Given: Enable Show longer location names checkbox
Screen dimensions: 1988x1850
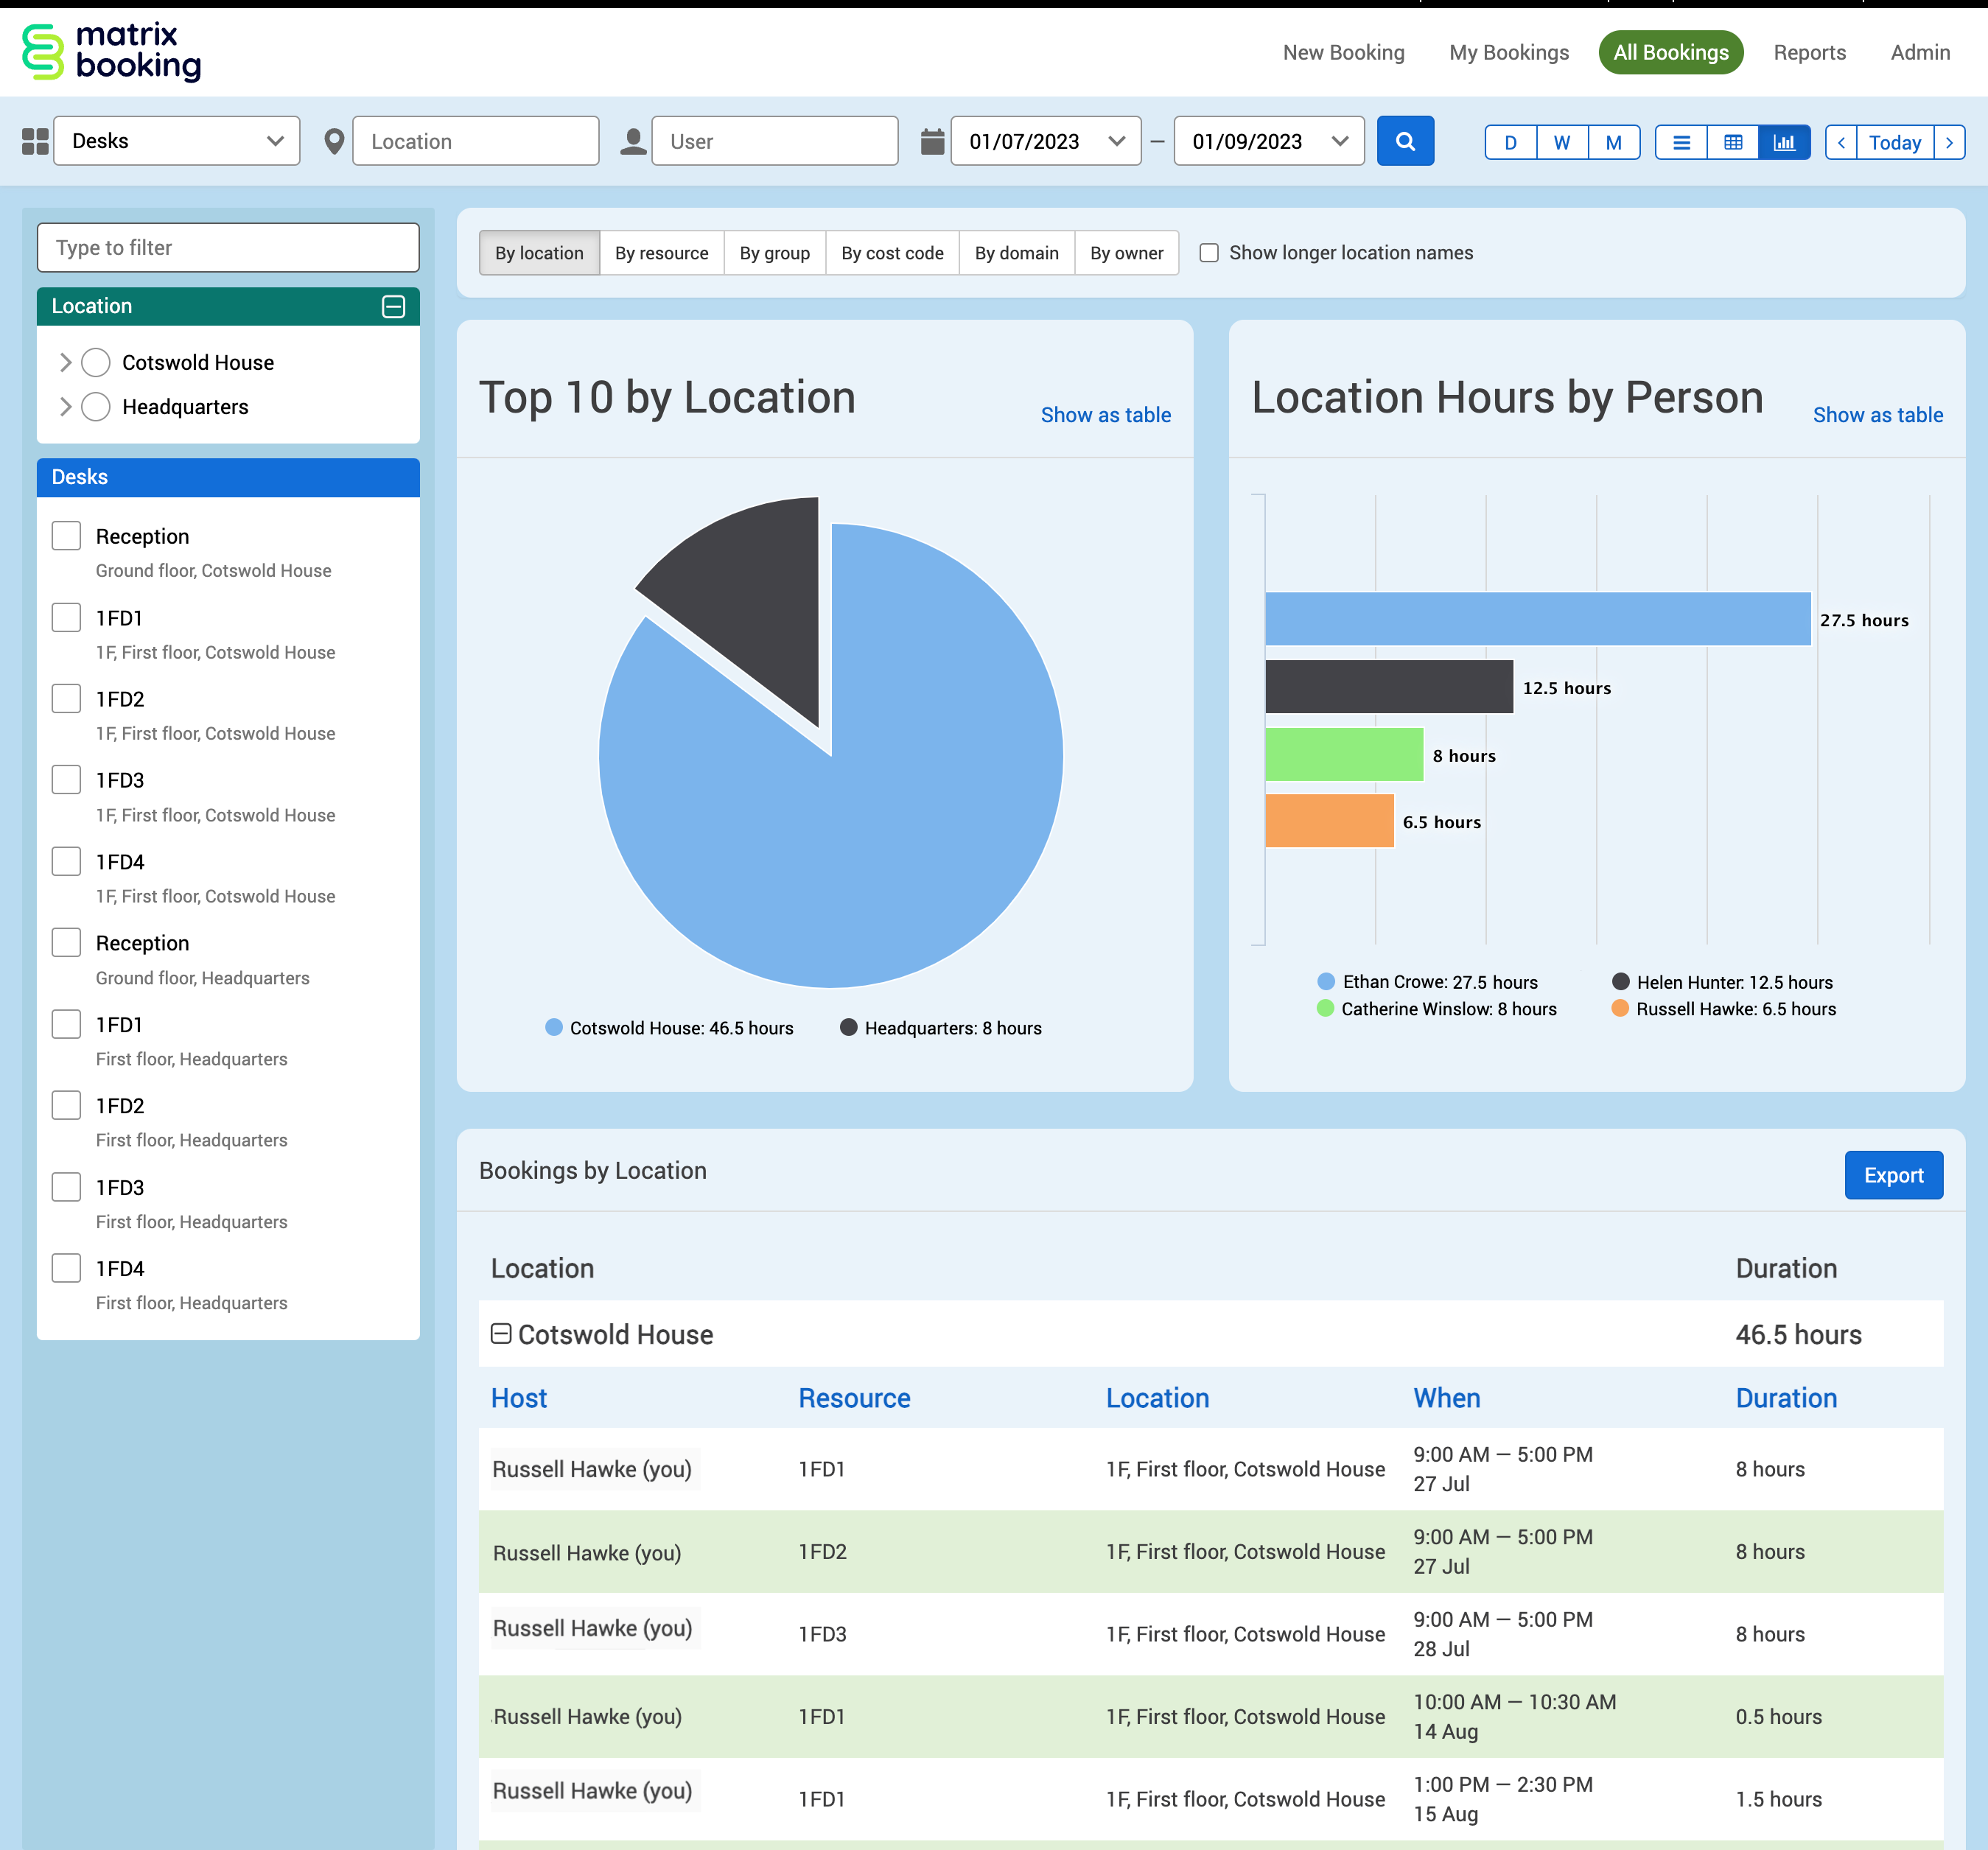Looking at the screenshot, I should pyautogui.click(x=1209, y=253).
